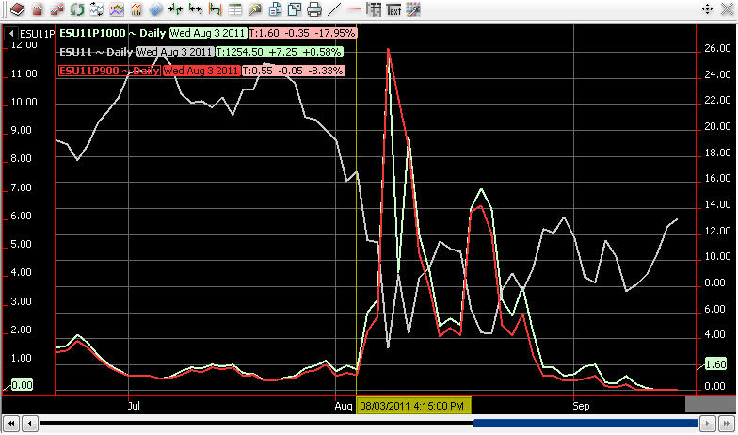The width and height of the screenshot is (738, 435).
Task: Jump to chart end with double-right arrow button
Action: pyautogui.click(x=725, y=423)
